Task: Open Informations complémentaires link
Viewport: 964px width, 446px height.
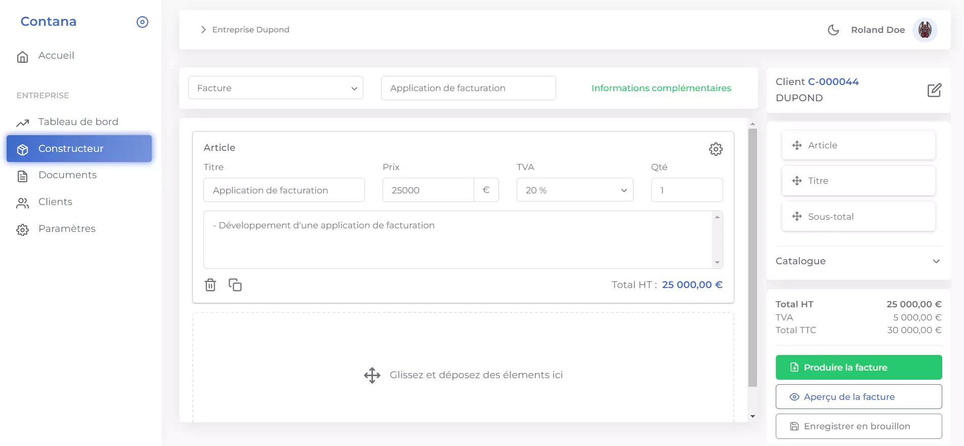Action: click(x=661, y=88)
